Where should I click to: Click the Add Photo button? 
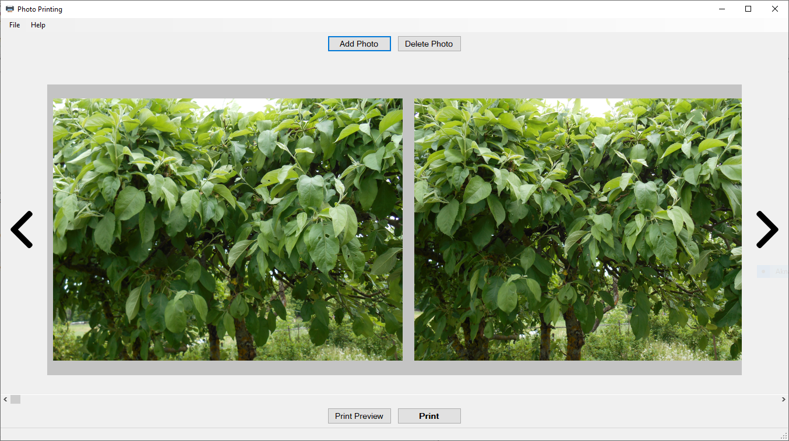(x=359, y=44)
